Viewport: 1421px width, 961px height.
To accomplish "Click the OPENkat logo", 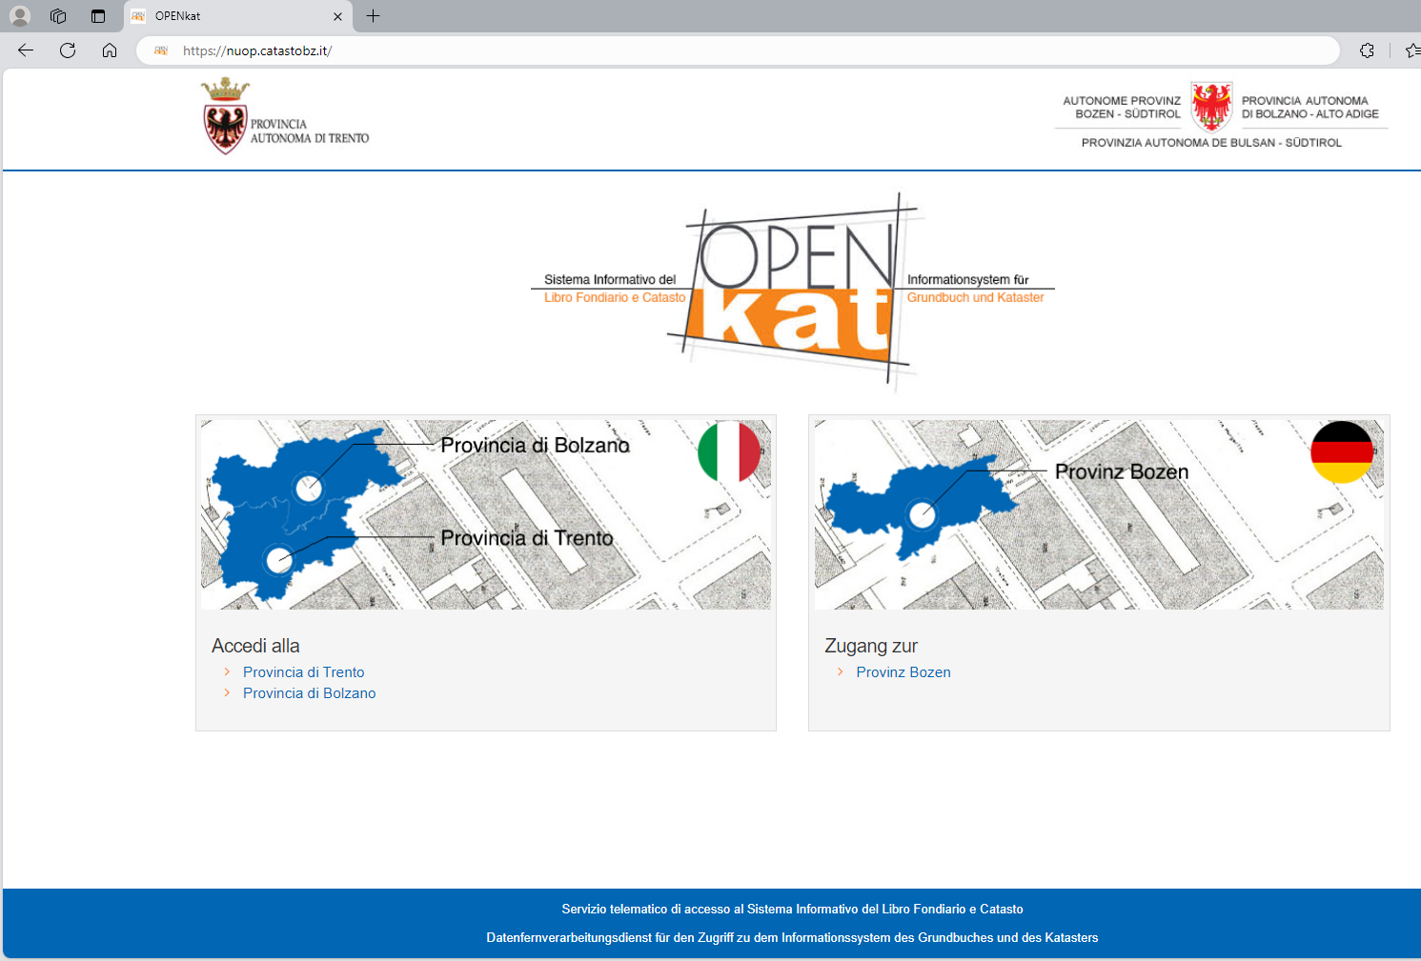I will coord(793,290).
